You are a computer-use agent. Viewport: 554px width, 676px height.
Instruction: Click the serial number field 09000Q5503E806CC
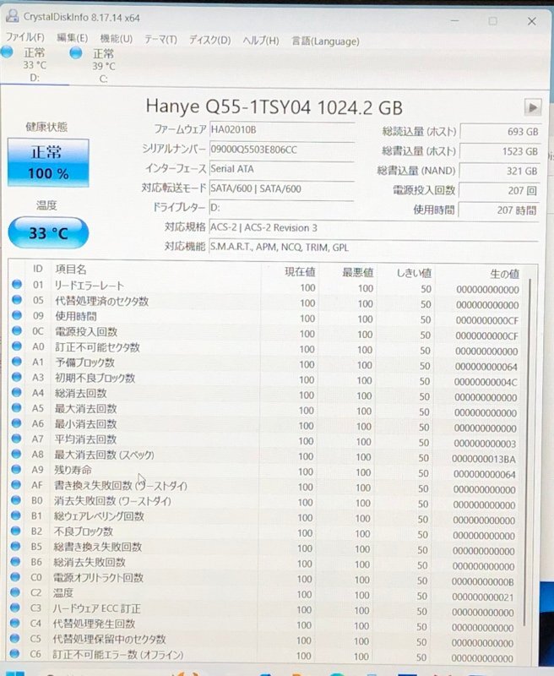point(282,150)
